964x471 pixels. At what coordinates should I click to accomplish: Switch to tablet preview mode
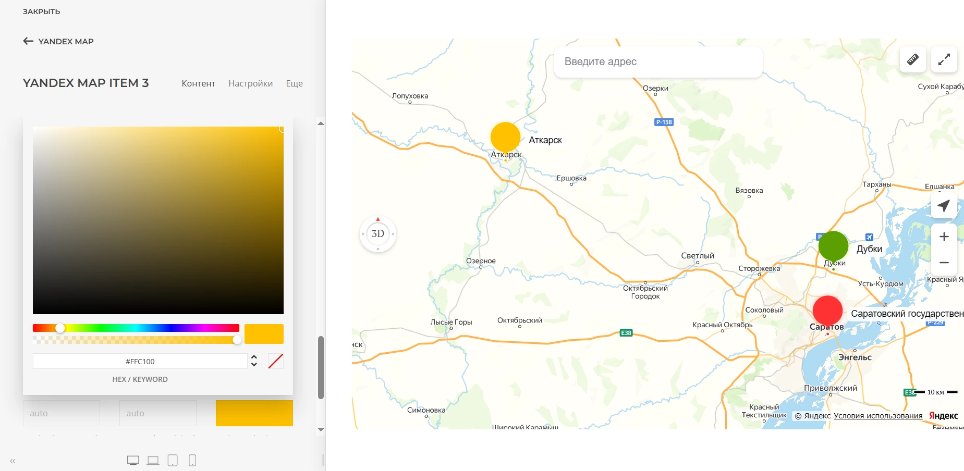pyautogui.click(x=173, y=461)
